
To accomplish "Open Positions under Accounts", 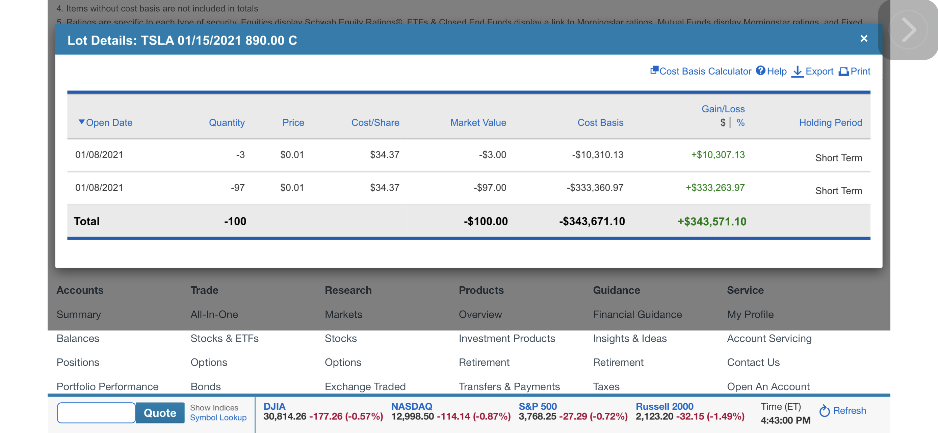I will (78, 362).
